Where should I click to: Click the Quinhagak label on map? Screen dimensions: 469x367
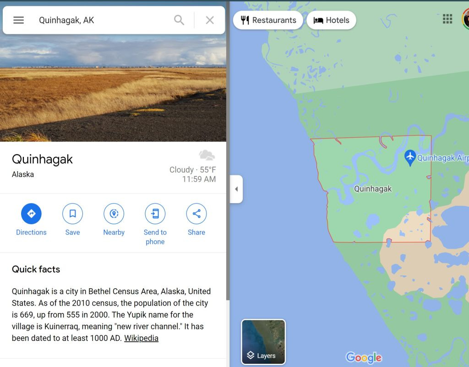[373, 189]
